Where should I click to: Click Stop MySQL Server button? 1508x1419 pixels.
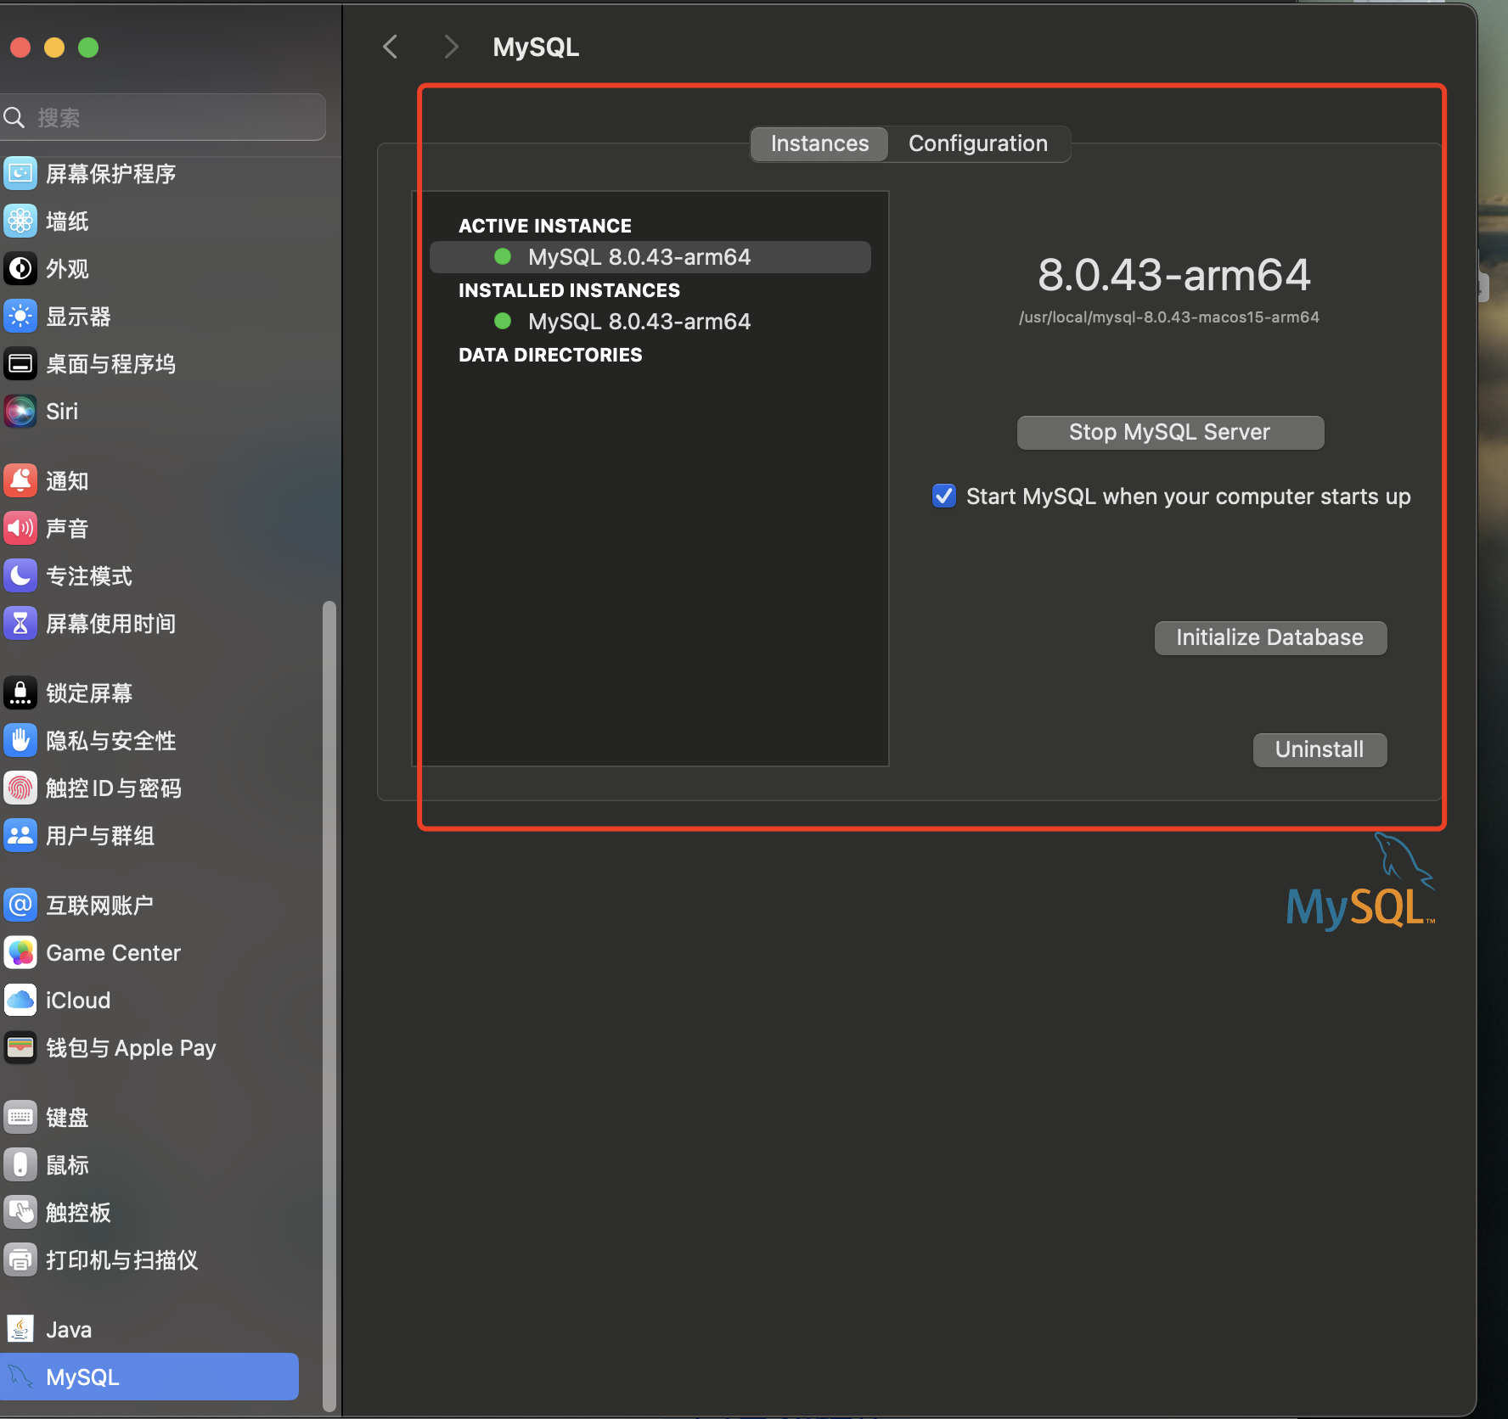tap(1170, 432)
